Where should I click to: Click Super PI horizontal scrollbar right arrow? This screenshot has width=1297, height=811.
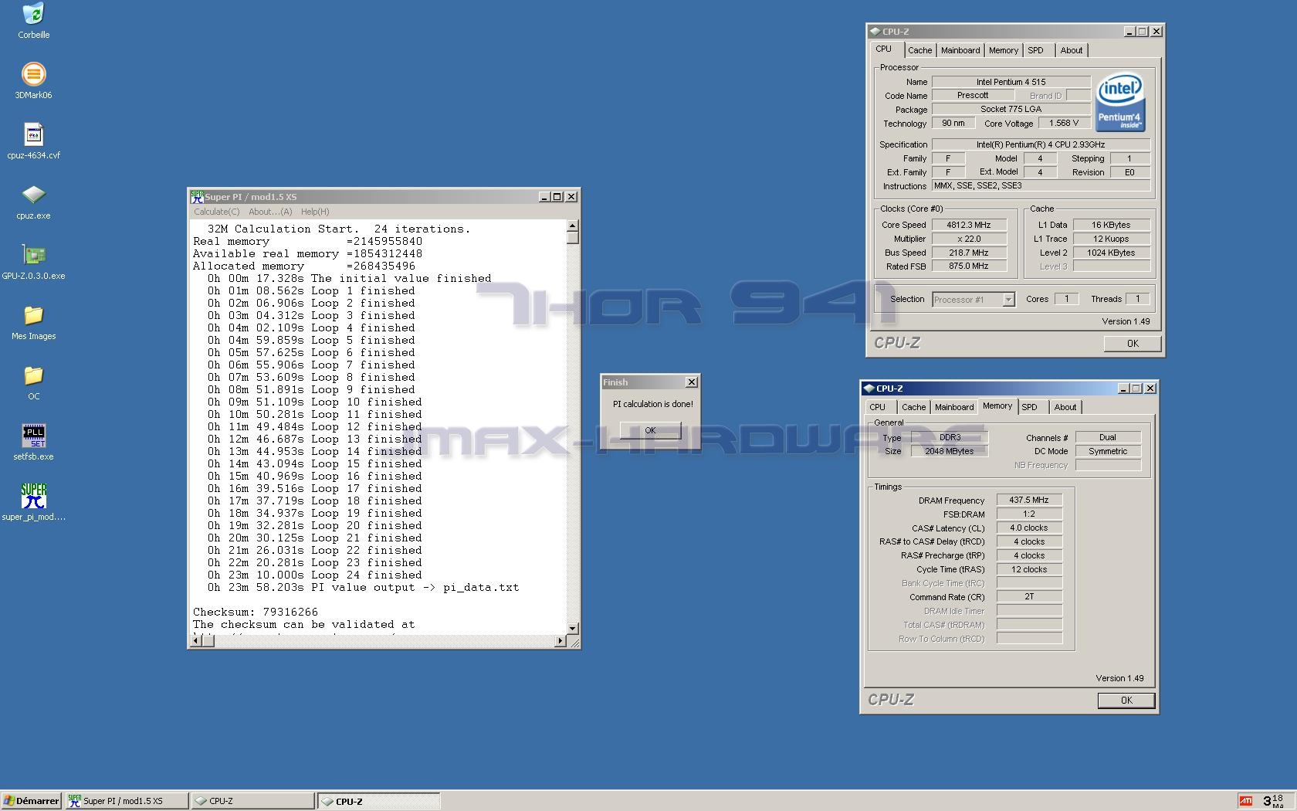point(560,640)
